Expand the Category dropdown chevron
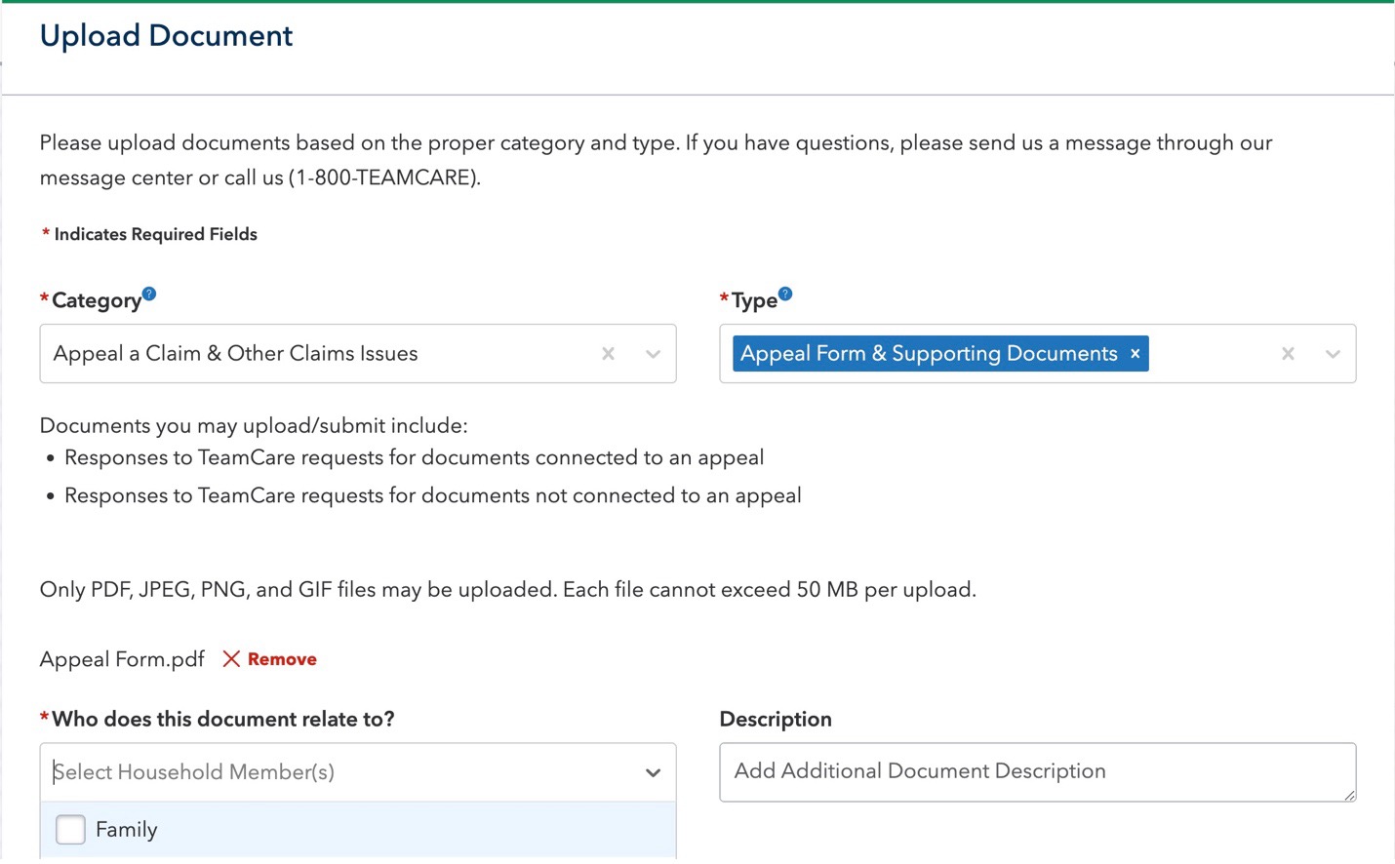Image resolution: width=1395 pixels, height=864 pixels. pyautogui.click(x=653, y=354)
